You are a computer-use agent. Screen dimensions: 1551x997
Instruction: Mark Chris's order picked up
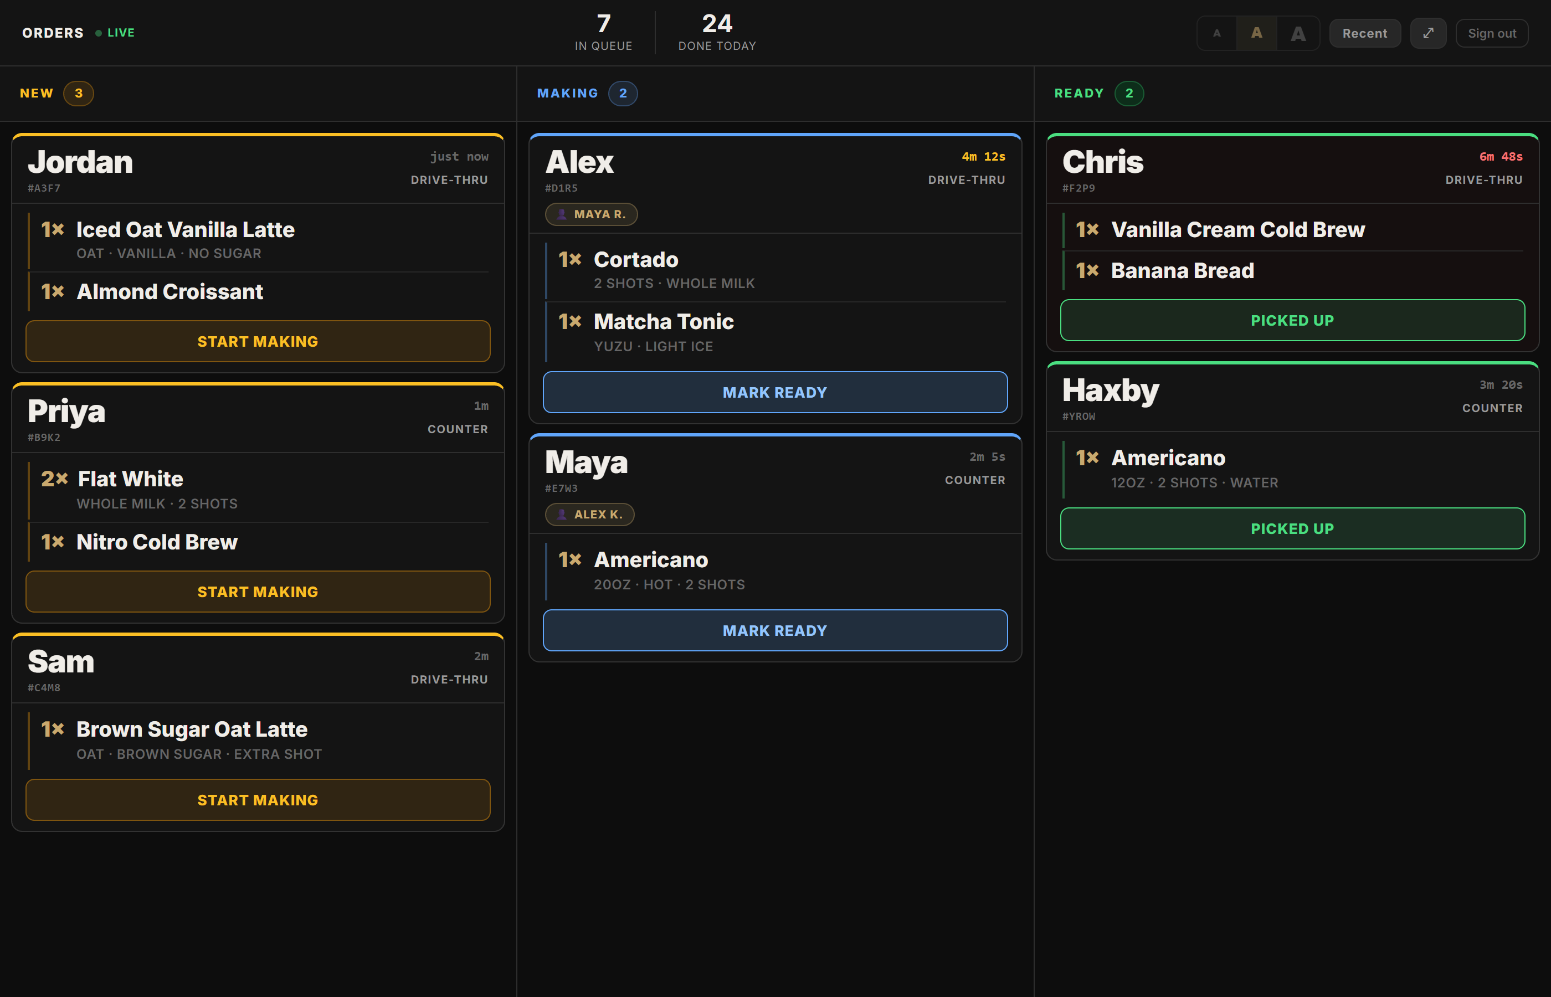[x=1292, y=320]
